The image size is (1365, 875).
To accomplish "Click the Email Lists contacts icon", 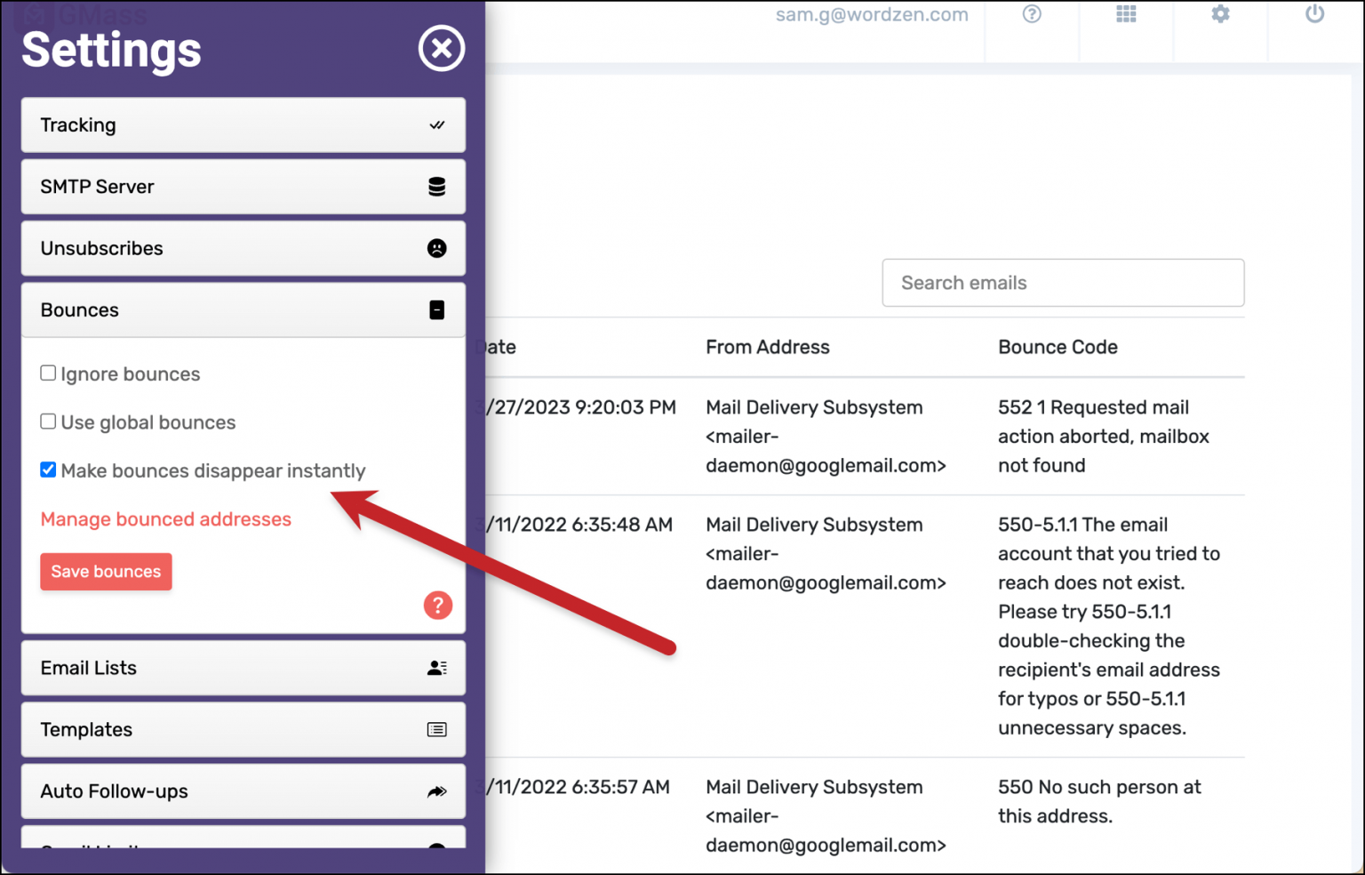I will [436, 668].
